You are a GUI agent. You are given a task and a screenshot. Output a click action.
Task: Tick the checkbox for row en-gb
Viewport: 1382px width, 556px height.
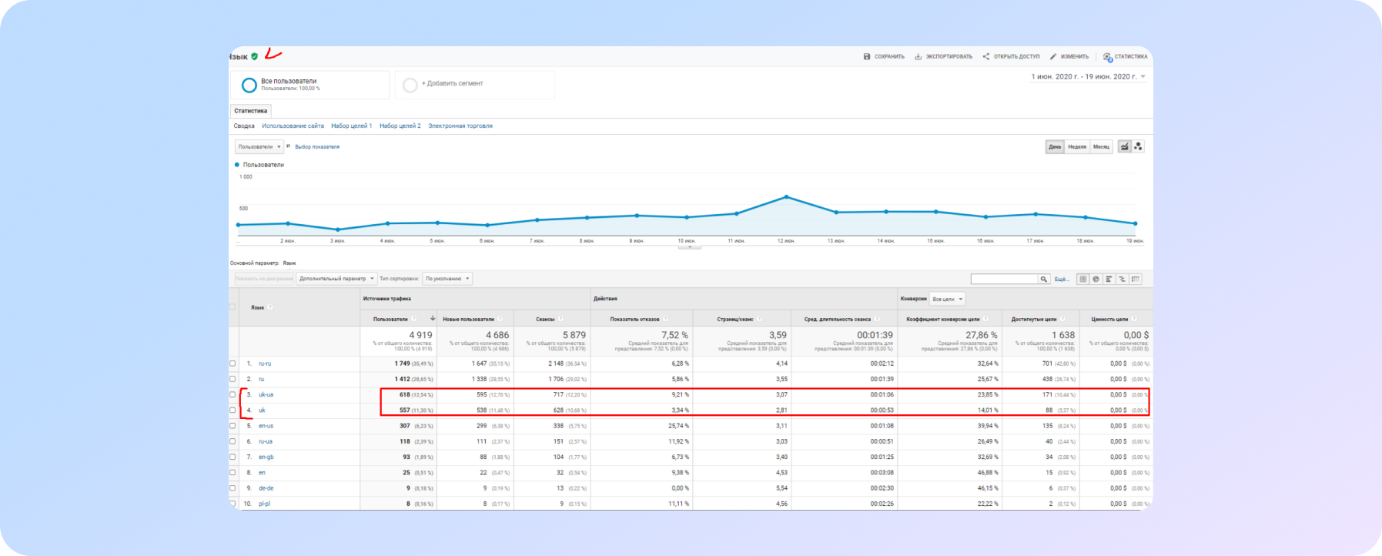point(233,457)
